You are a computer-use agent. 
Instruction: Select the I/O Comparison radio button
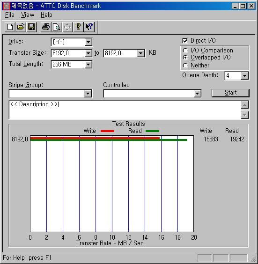(185, 51)
